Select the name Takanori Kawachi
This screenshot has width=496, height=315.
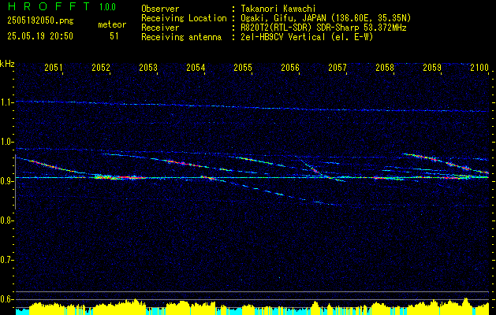click(278, 9)
